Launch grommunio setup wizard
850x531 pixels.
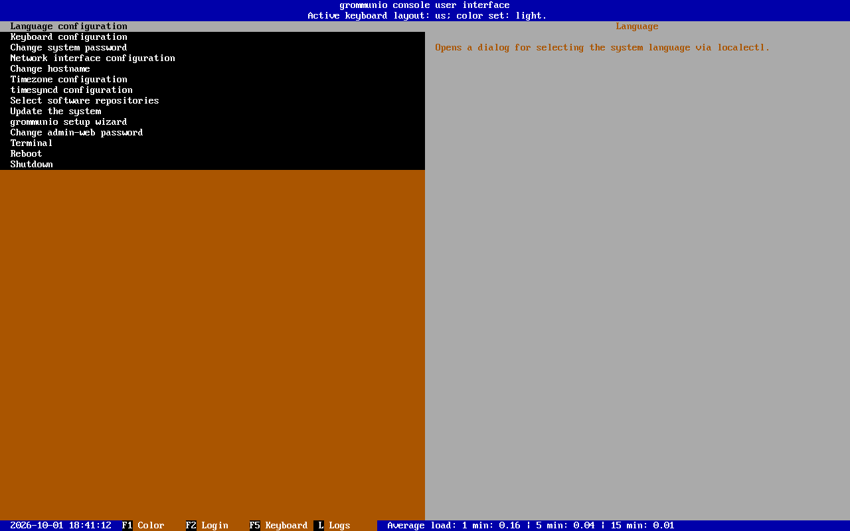pos(212,122)
